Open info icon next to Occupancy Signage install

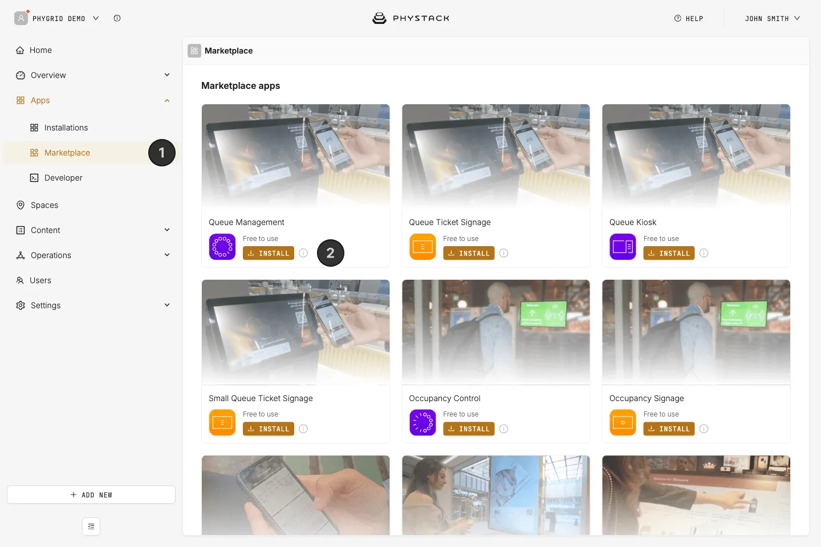click(704, 428)
